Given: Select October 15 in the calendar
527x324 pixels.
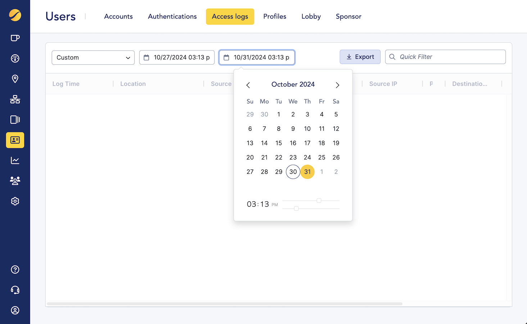Looking at the screenshot, I should pos(278,143).
